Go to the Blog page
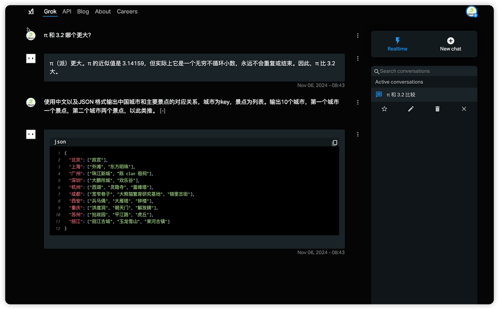 pos(83,12)
